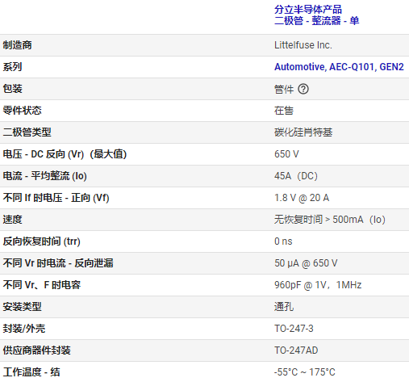Click the 制造商 row label
The image size is (409, 382).
click(x=17, y=45)
